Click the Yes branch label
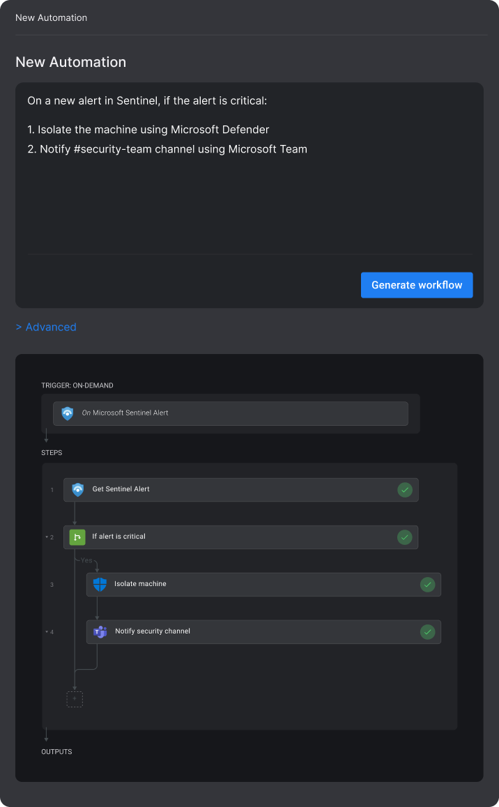This screenshot has width=499, height=807. tap(86, 560)
